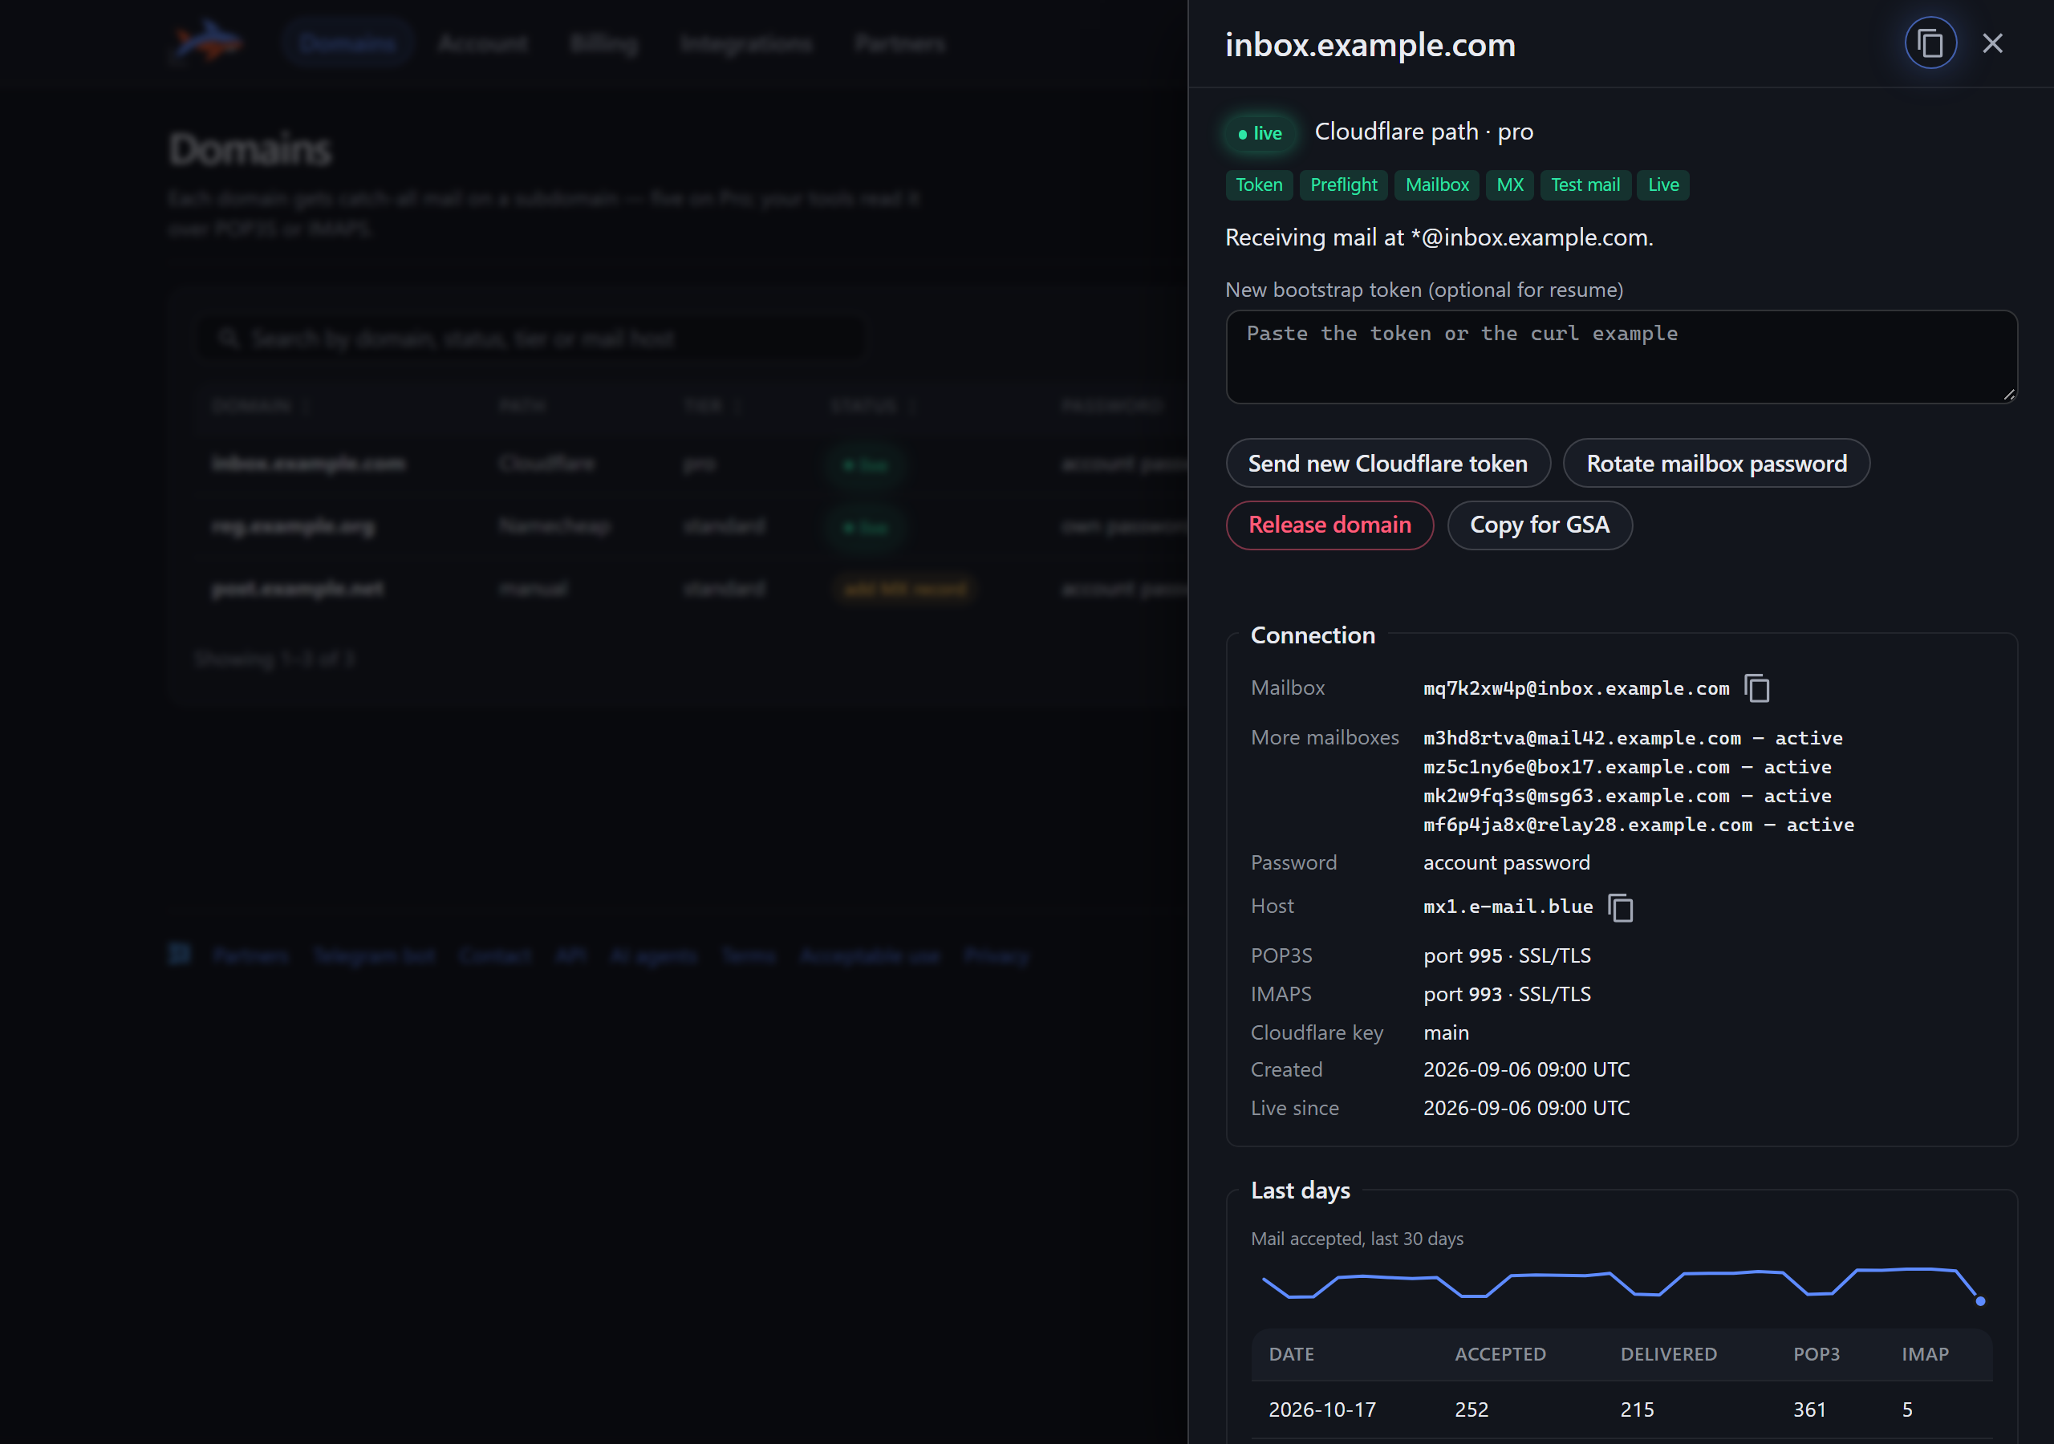Click the MX step badge

point(1510,185)
